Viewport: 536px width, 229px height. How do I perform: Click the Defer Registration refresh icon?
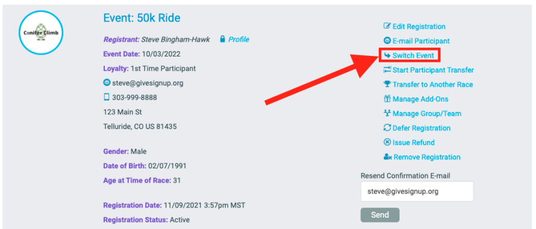pyautogui.click(x=387, y=128)
